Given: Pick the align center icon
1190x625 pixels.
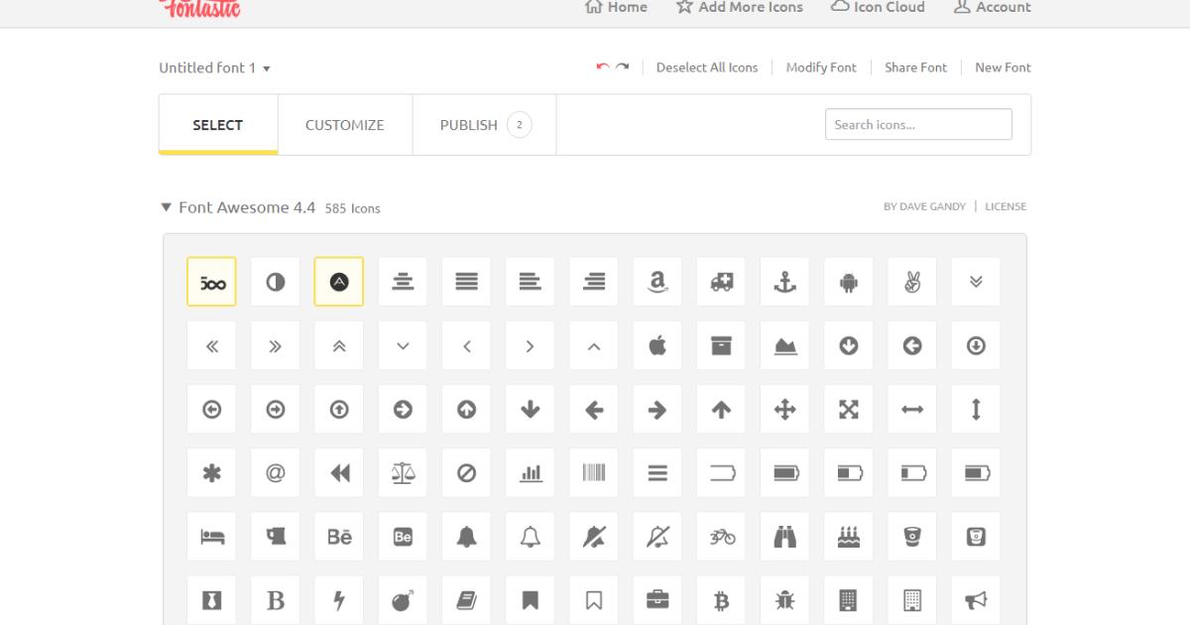Looking at the screenshot, I should [x=403, y=282].
